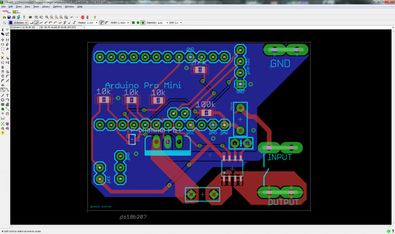The width and height of the screenshot is (395, 234).
Task: Click the Print icon in the toolbar
Action: click(x=13, y=17)
